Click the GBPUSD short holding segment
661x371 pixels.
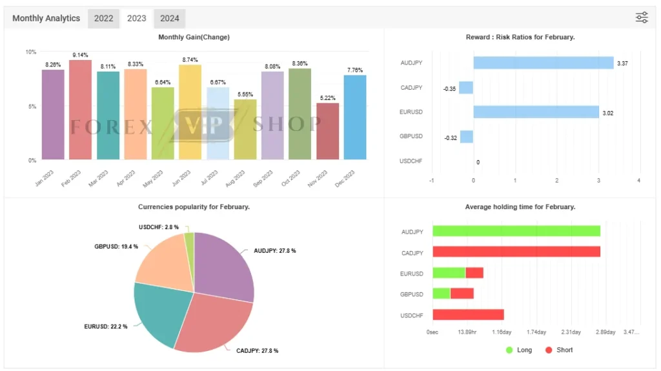tap(462, 294)
